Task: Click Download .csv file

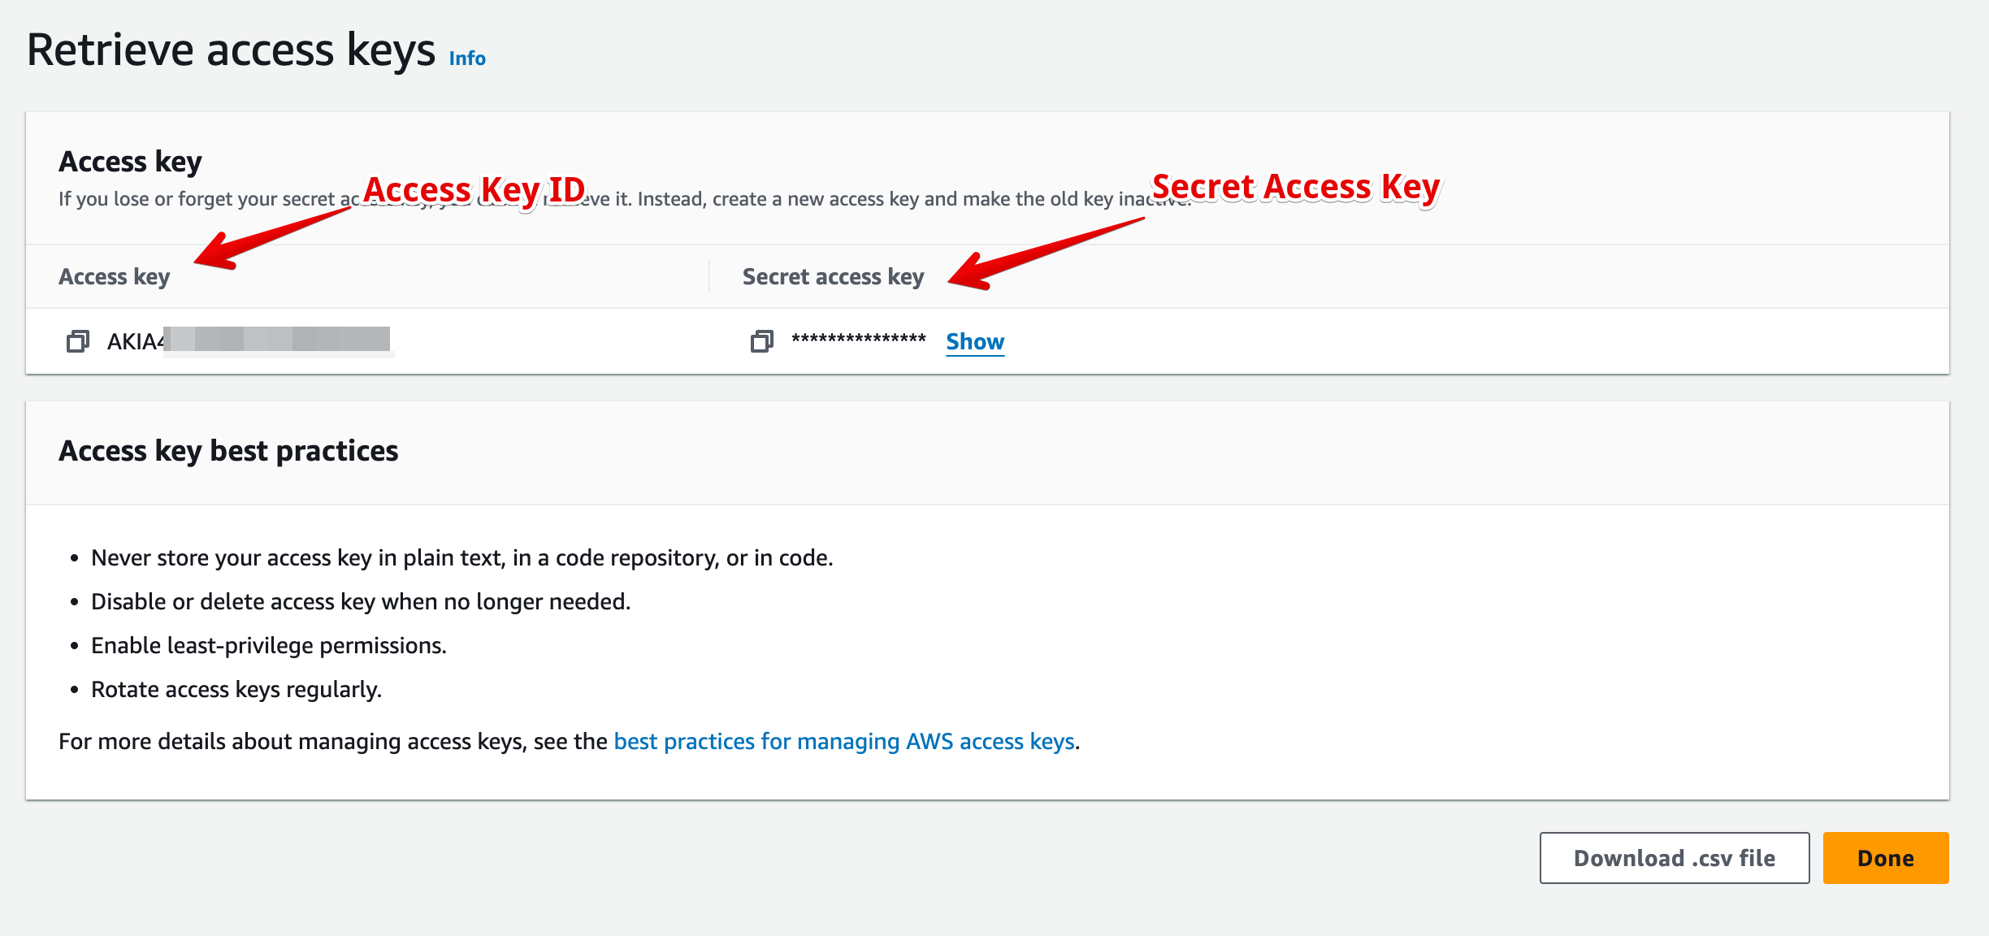Action: [1674, 857]
